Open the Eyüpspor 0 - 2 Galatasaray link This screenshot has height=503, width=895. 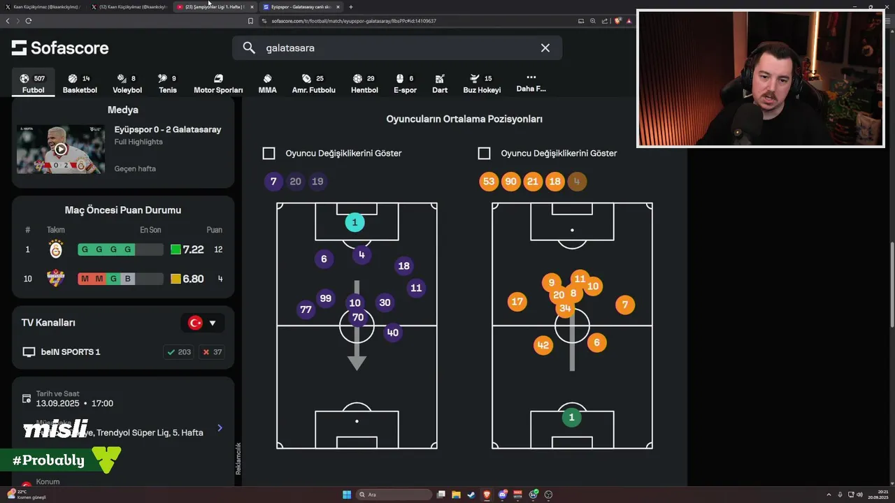point(168,129)
